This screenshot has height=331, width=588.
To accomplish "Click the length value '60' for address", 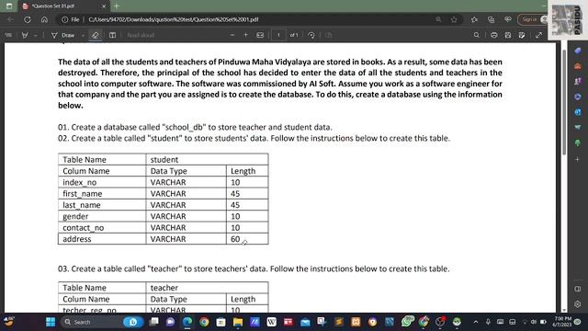I will [235, 239].
